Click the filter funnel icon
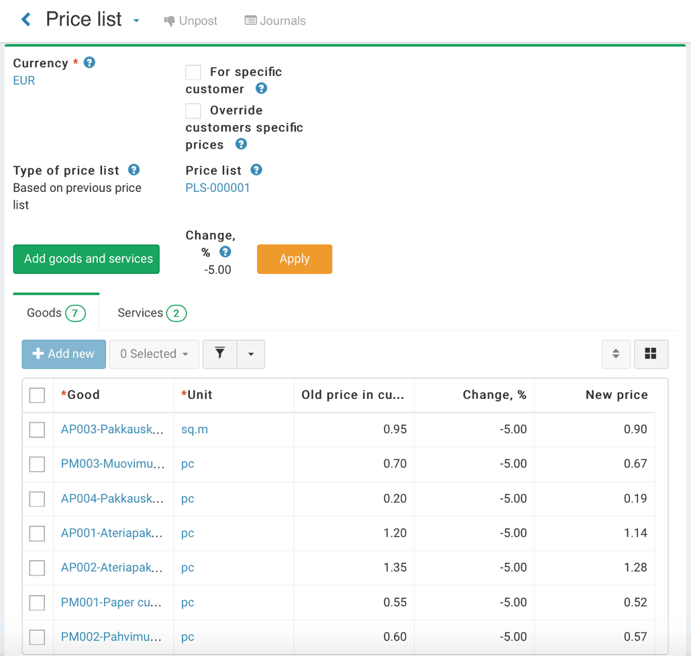This screenshot has height=656, width=691. click(219, 354)
